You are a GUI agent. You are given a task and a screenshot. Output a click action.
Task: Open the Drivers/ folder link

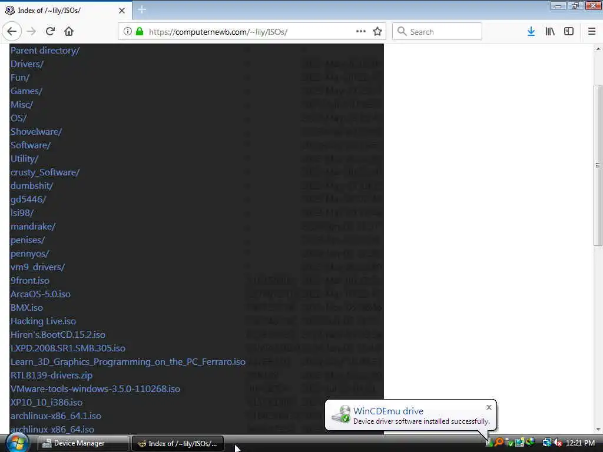(27, 64)
